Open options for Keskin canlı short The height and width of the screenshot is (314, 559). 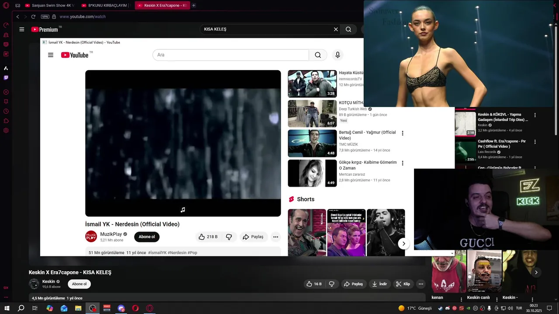click(x=497, y=300)
